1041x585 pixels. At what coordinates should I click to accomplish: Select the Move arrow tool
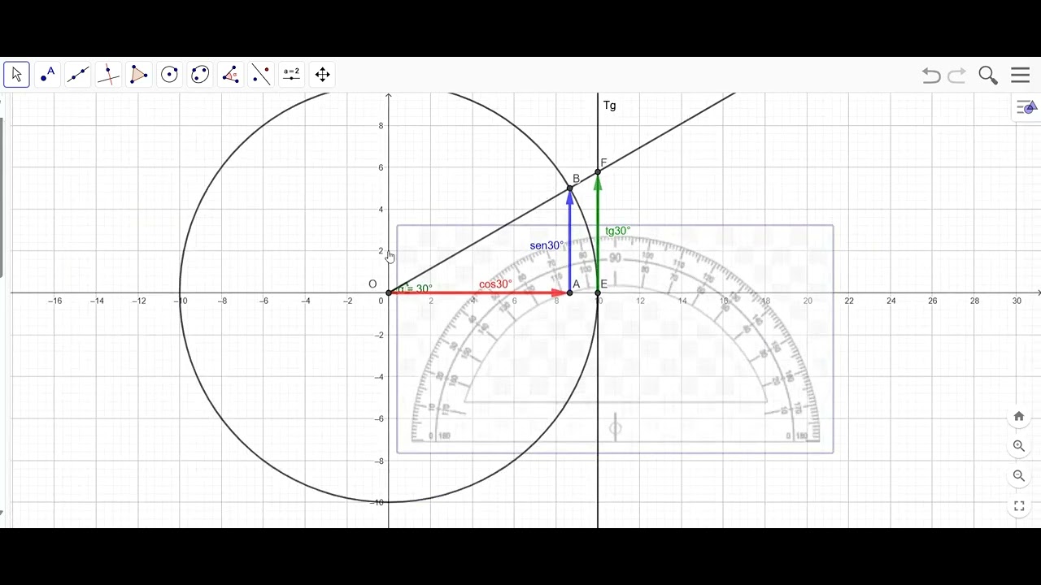[16, 75]
